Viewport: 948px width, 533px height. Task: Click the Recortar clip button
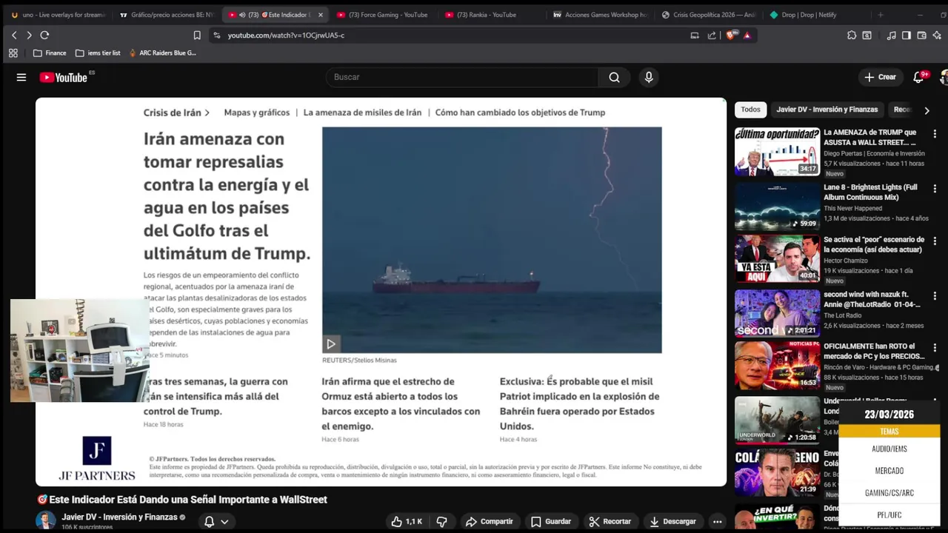point(610,521)
